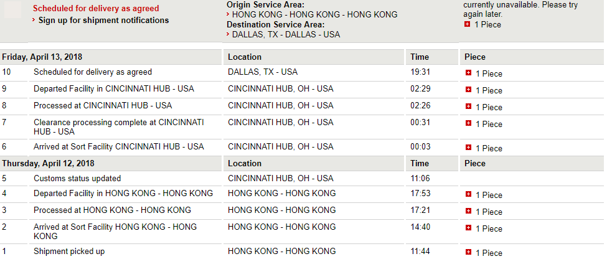Viewport: 607px width, 264px height.
Task: Open Sign up for shipment notifications link
Action: 103,20
